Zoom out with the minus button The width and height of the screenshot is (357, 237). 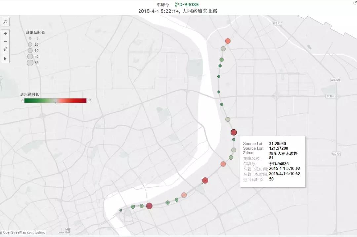(x=5, y=41)
